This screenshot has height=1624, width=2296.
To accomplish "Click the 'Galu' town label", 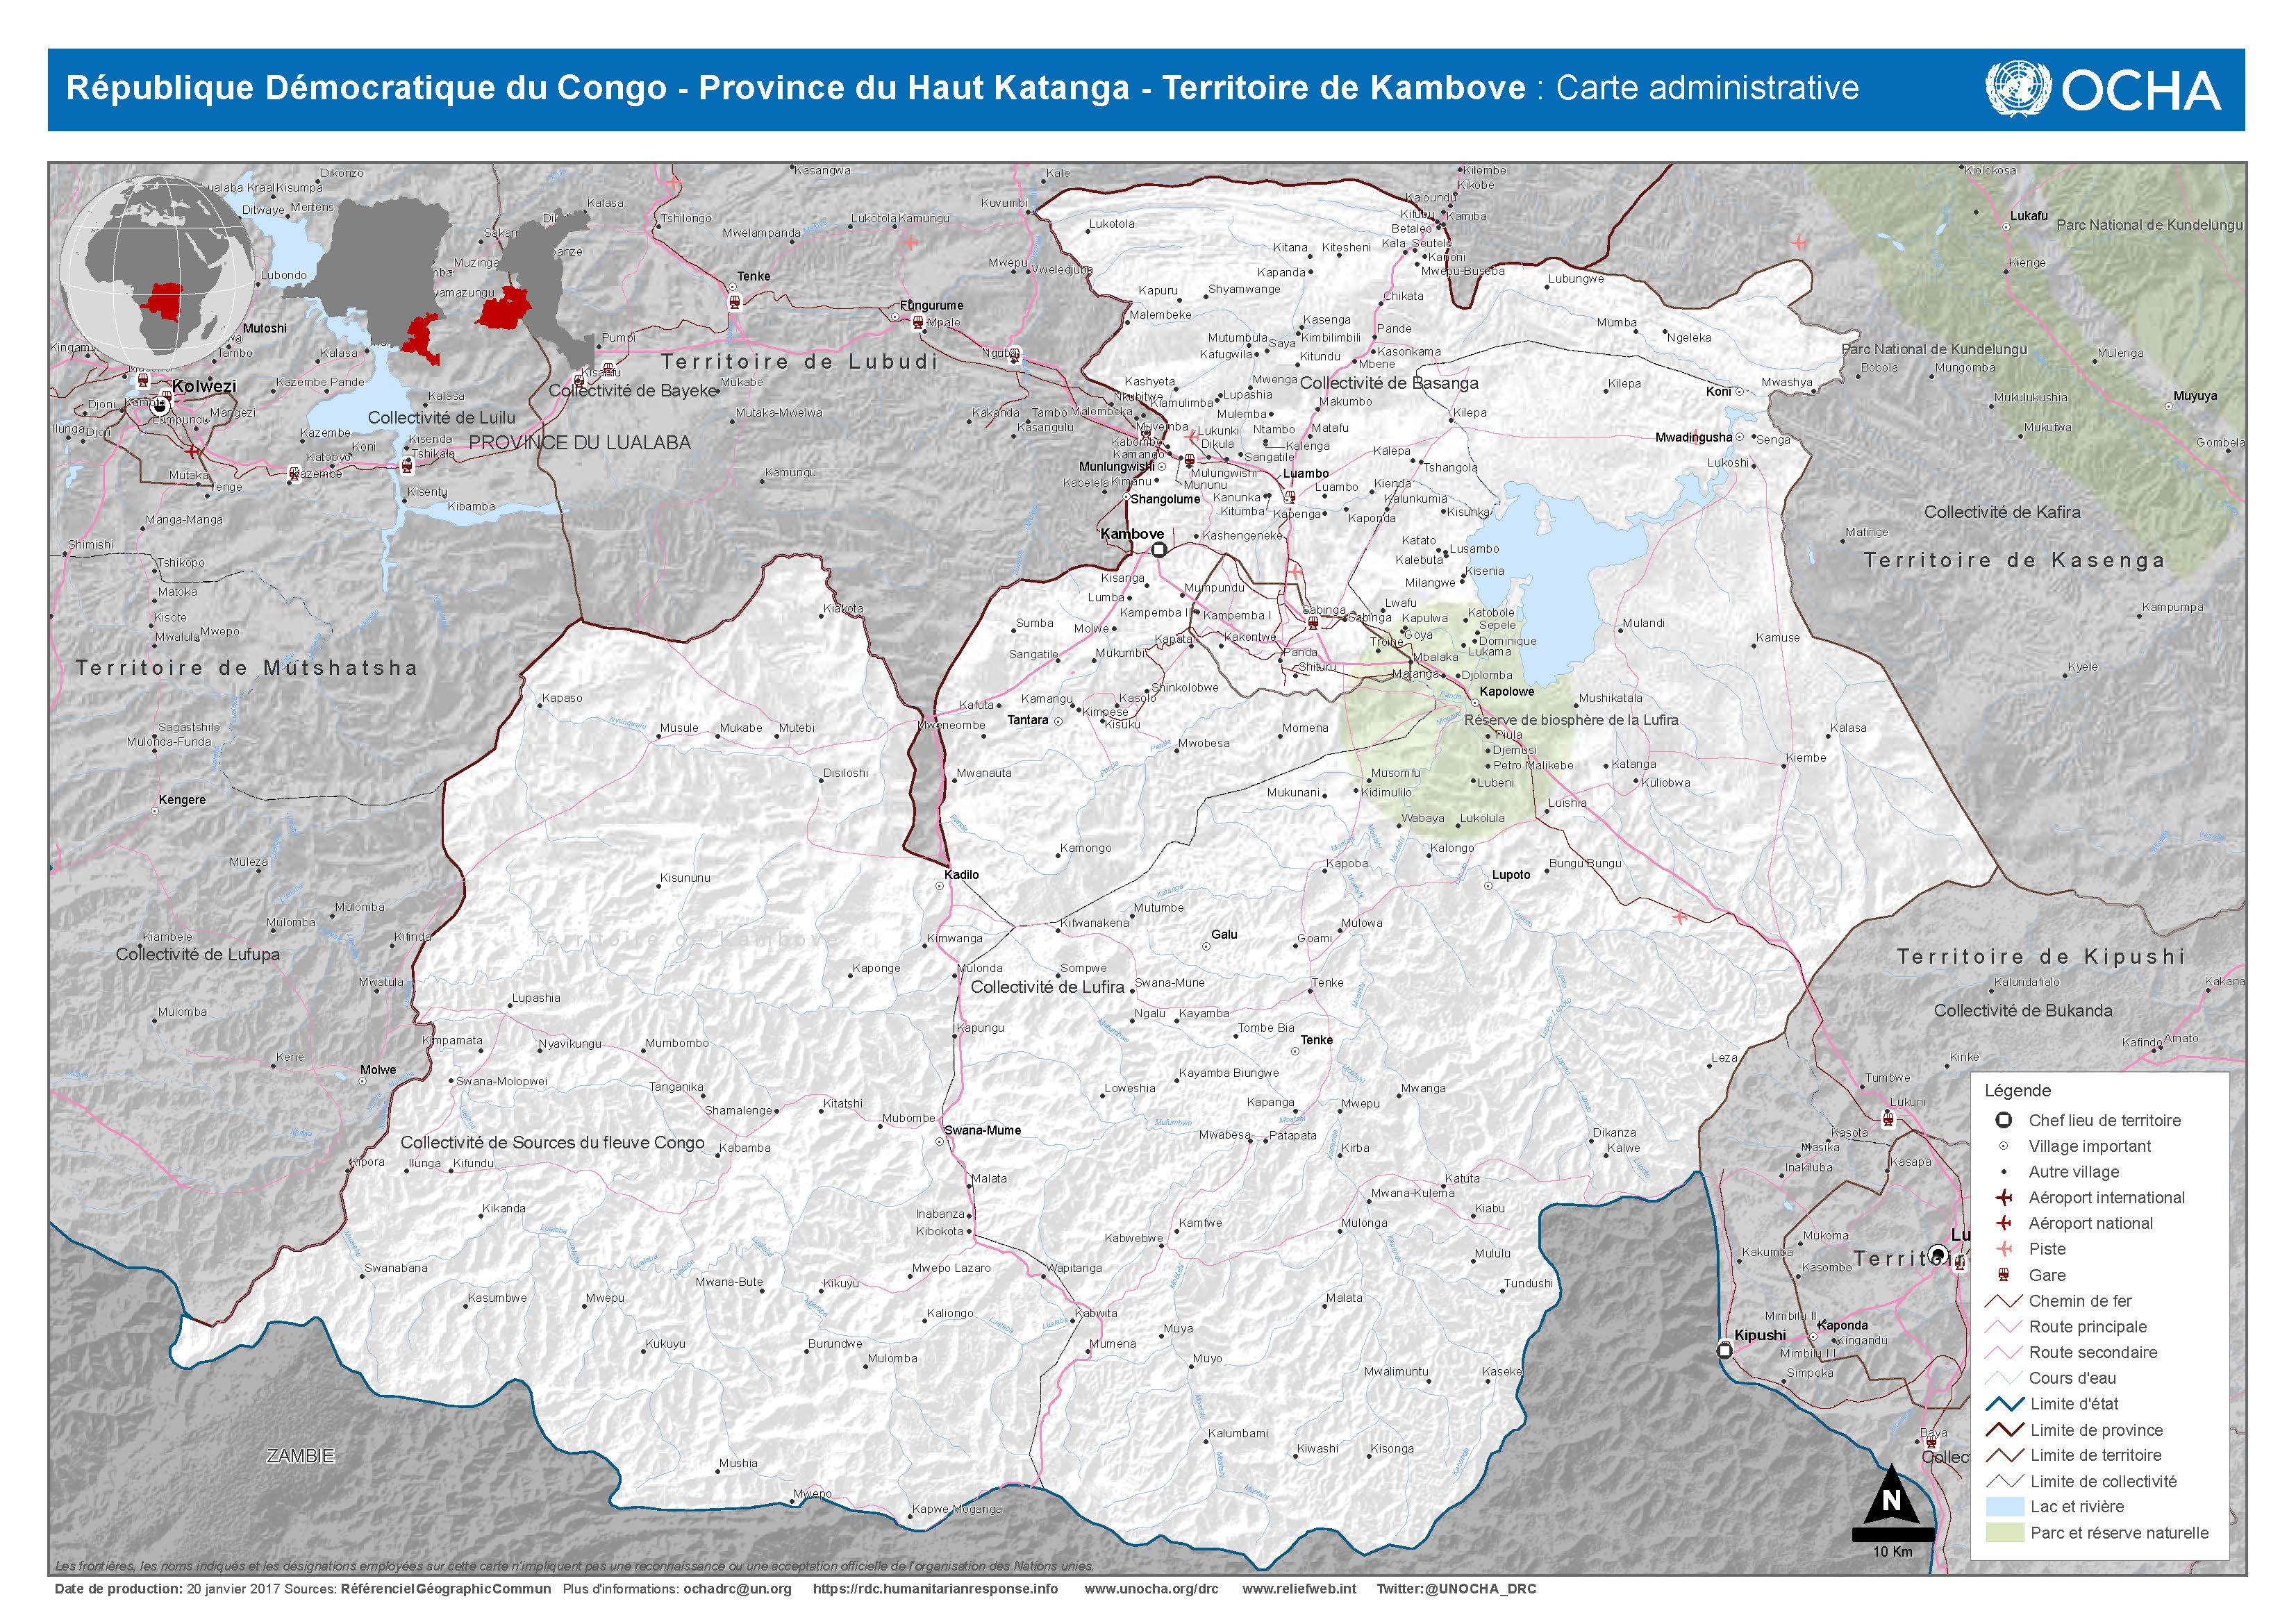I will (x=1224, y=934).
